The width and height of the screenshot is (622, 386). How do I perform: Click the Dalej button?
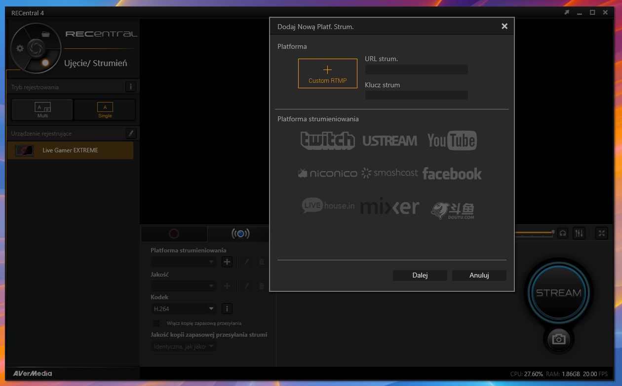[420, 276]
